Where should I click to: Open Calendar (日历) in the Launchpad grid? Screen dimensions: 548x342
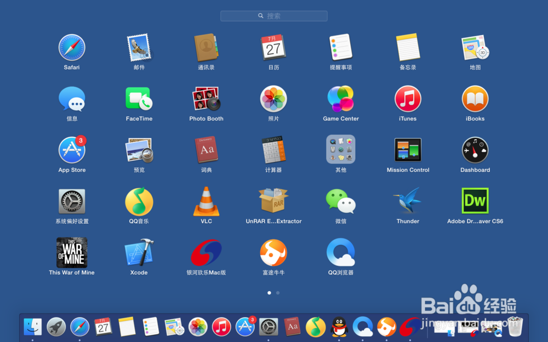click(273, 48)
